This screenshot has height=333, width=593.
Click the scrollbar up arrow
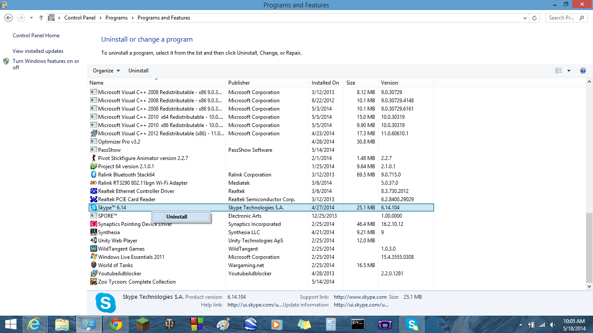pos(589,82)
